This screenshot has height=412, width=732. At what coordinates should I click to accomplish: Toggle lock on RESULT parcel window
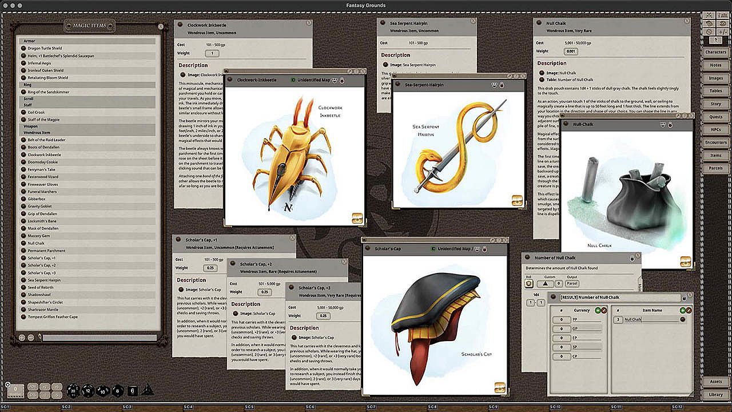684,298
